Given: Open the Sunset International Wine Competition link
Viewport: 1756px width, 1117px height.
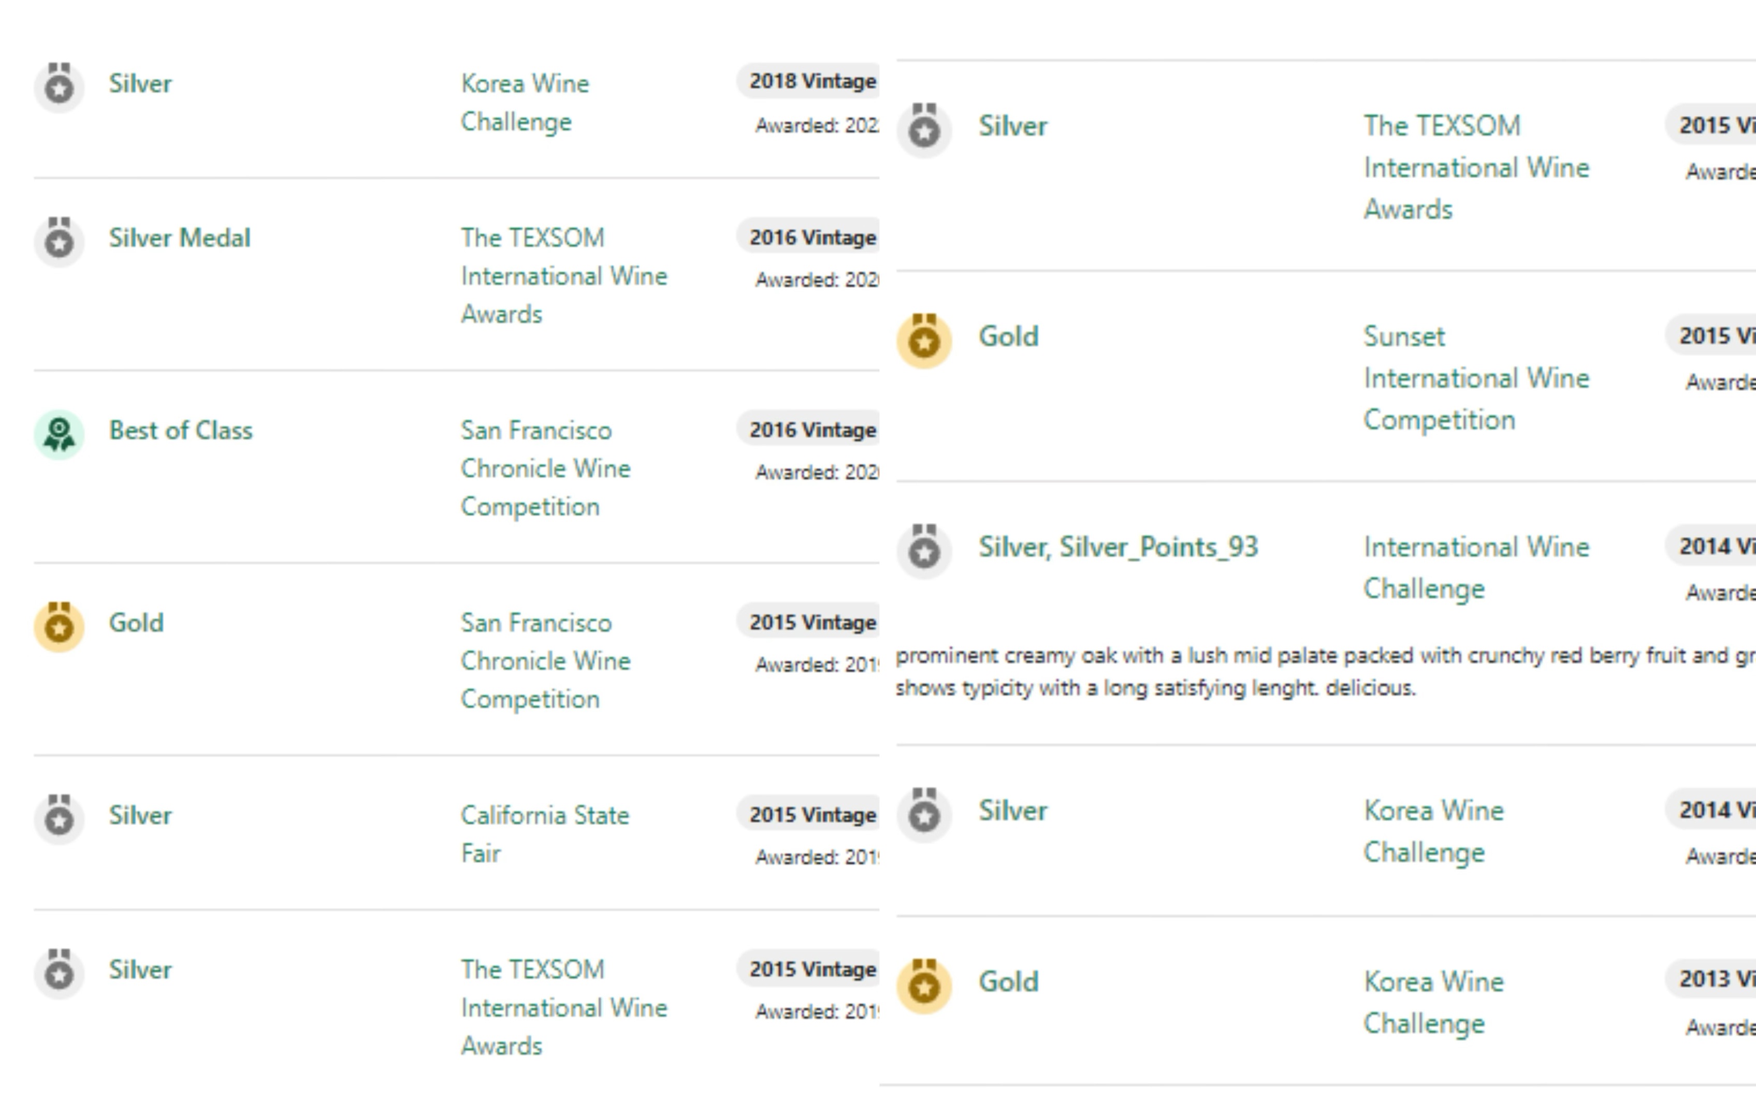Looking at the screenshot, I should point(1475,378).
